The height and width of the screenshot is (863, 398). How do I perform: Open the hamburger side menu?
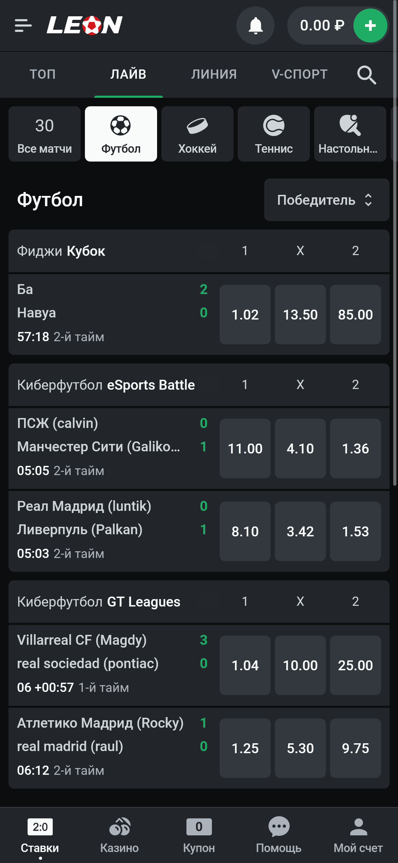[x=23, y=26]
